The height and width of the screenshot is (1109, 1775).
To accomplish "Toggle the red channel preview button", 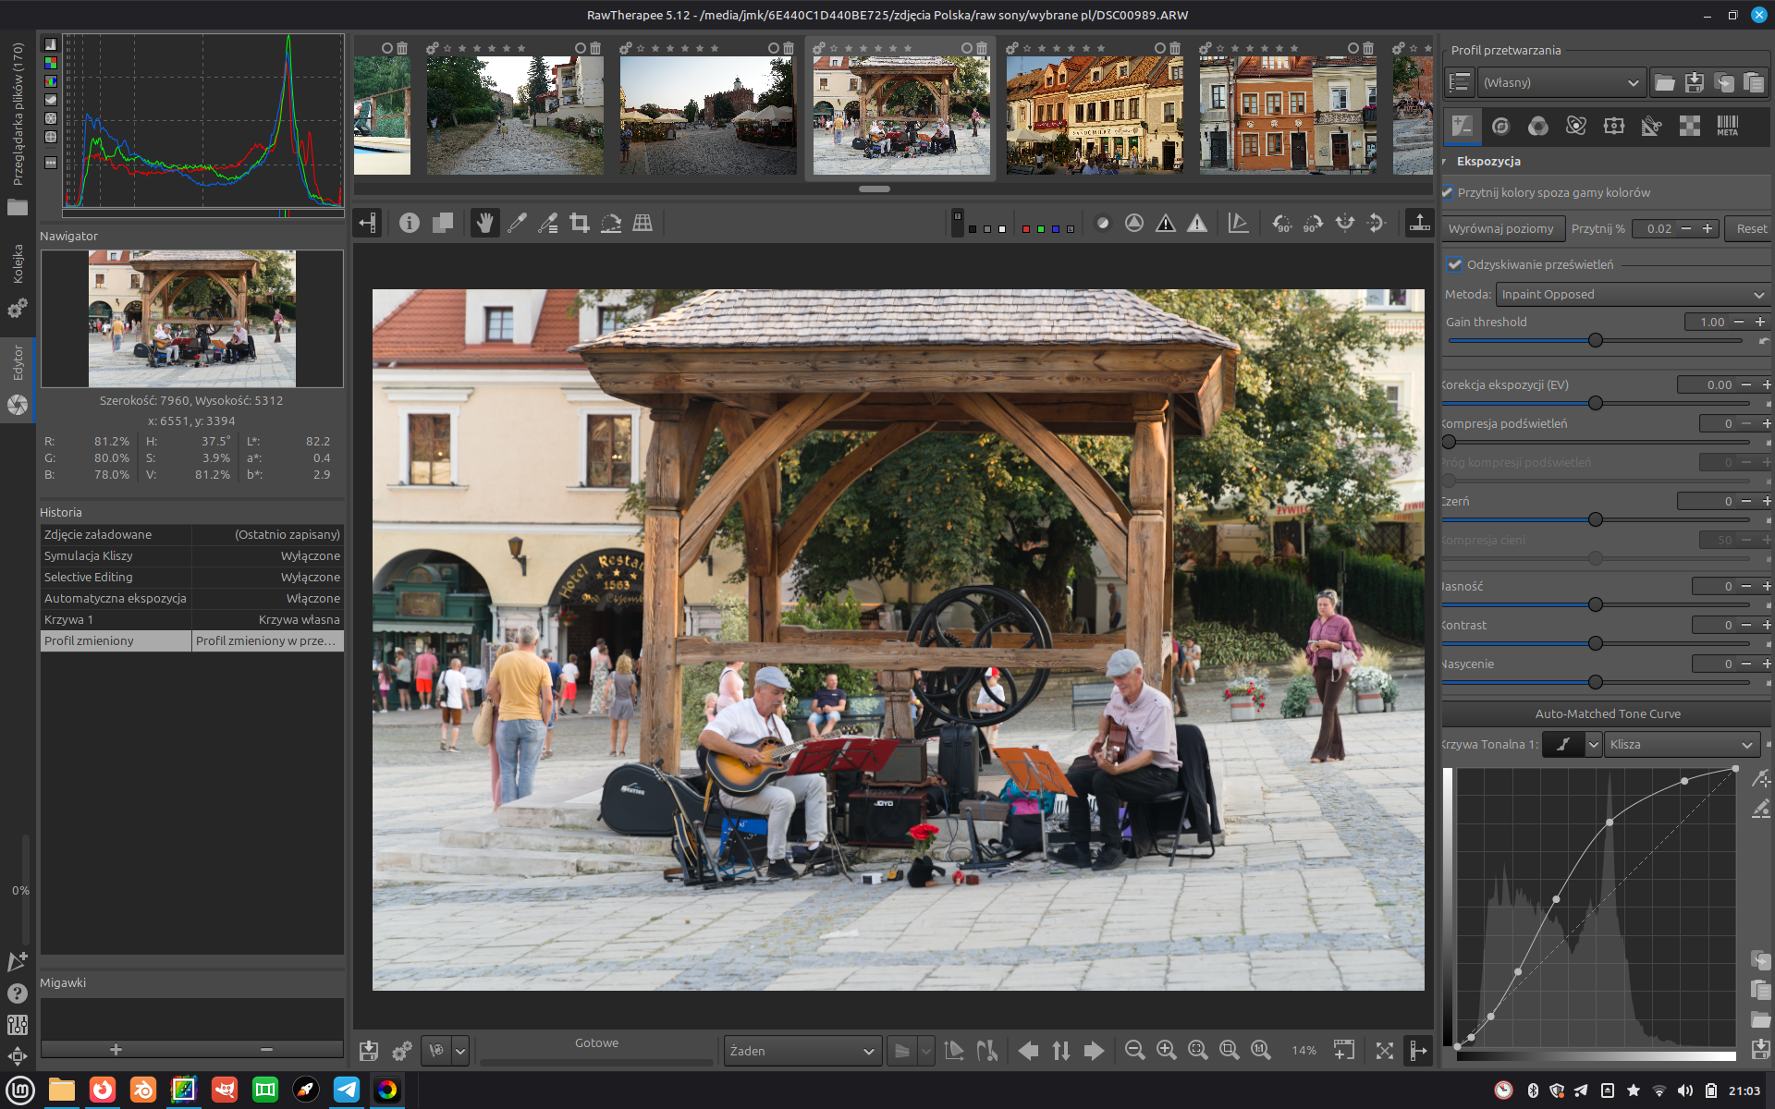I will 1025,228.
